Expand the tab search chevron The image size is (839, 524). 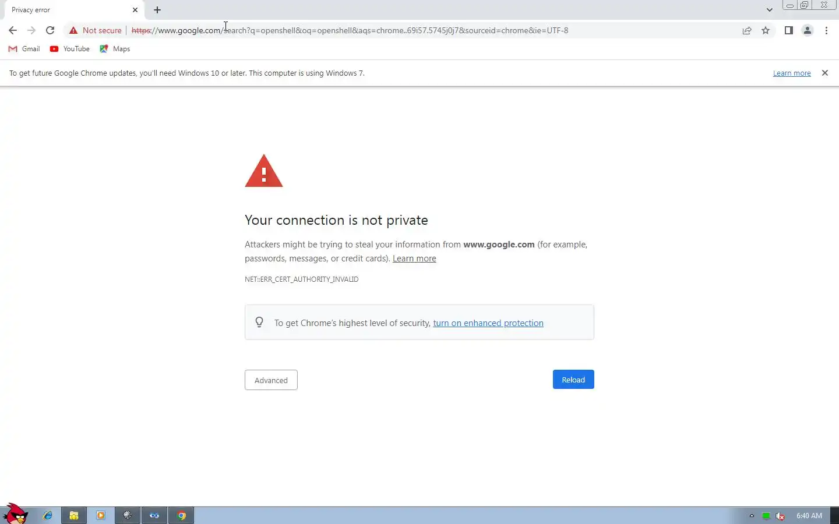[x=769, y=10]
